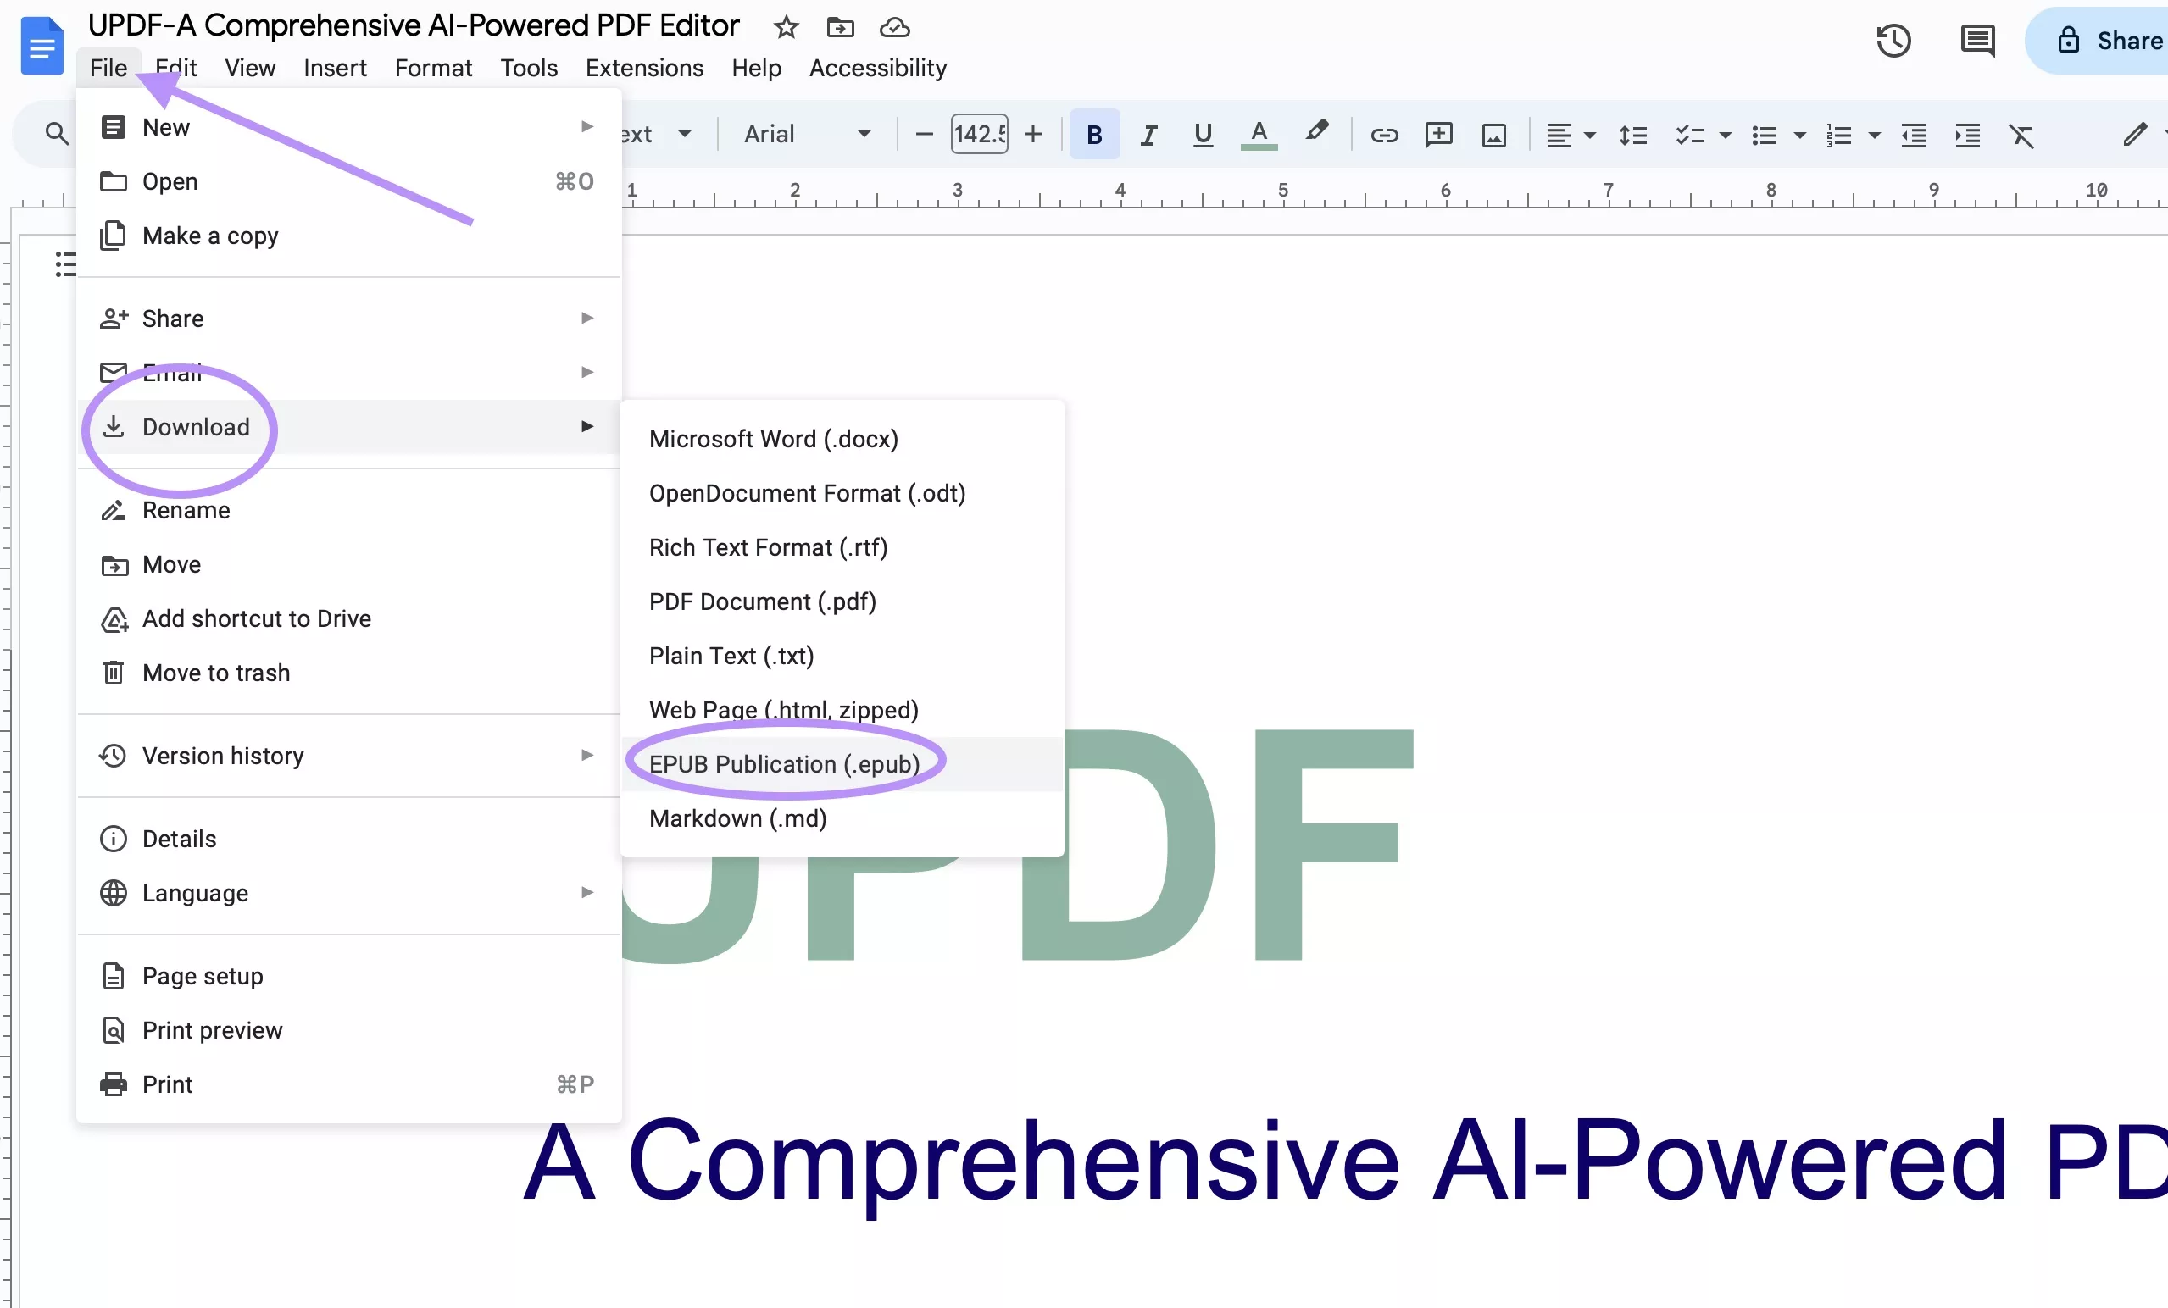Click the font size input field

[x=977, y=134]
